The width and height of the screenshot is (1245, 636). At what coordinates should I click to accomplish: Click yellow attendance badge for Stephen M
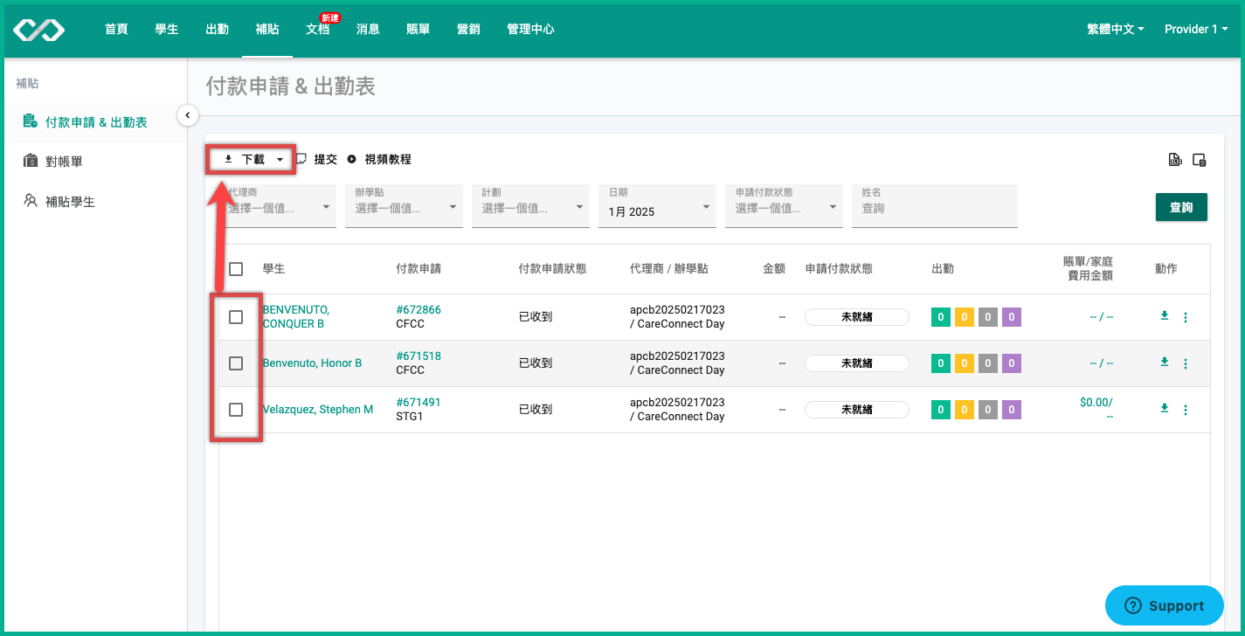pyautogui.click(x=965, y=410)
